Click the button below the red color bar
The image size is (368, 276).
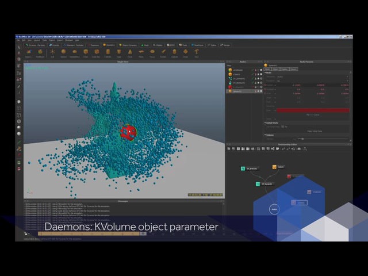click(x=313, y=115)
